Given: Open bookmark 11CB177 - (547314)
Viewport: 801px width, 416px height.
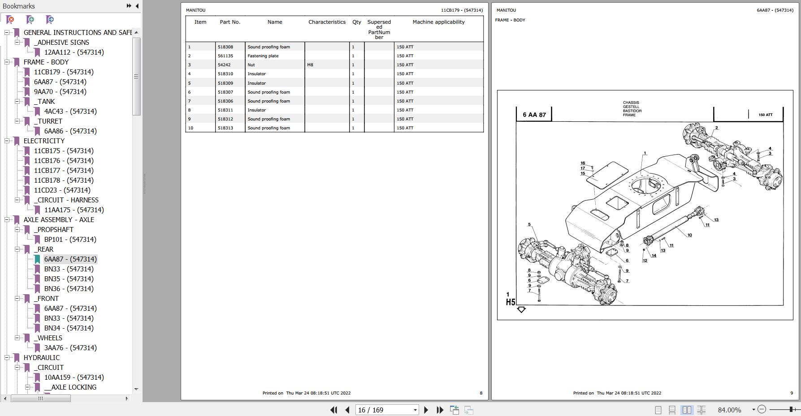Looking at the screenshot, I should coord(64,170).
